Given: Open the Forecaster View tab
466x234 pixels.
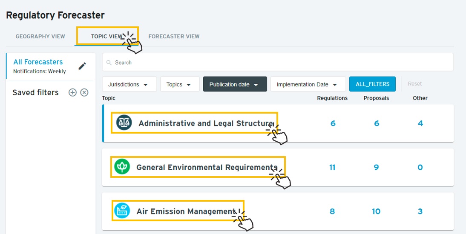Looking at the screenshot, I should (174, 37).
